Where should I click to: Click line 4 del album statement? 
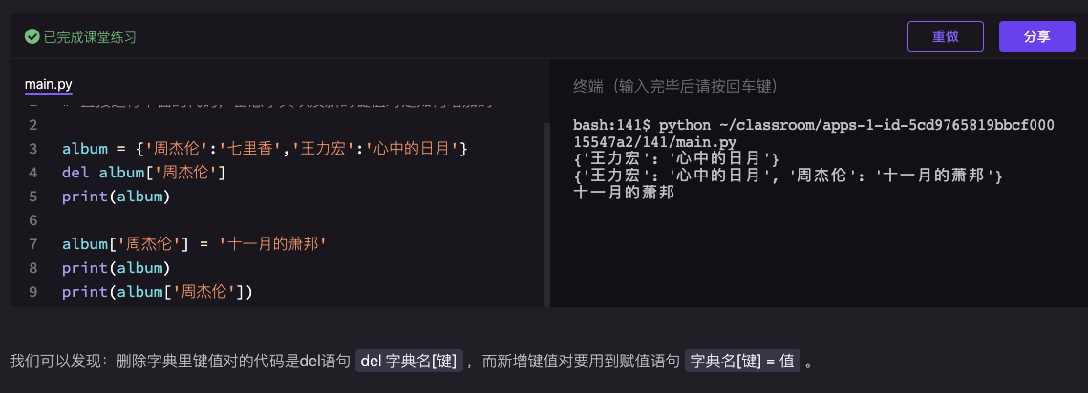143,173
